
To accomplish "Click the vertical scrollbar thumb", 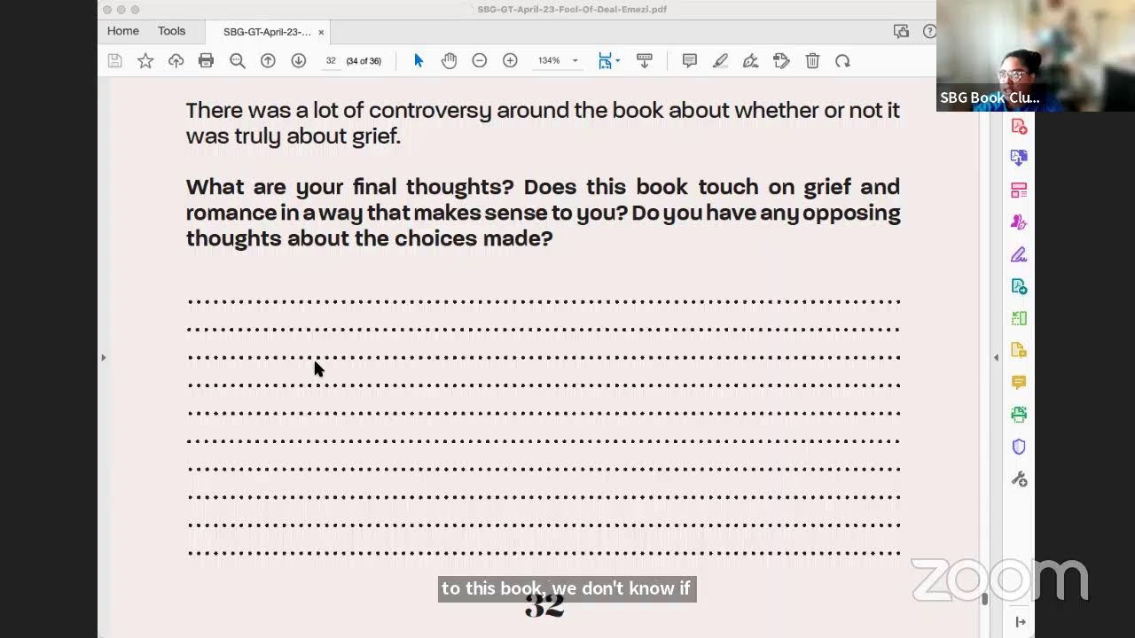I will point(984,598).
